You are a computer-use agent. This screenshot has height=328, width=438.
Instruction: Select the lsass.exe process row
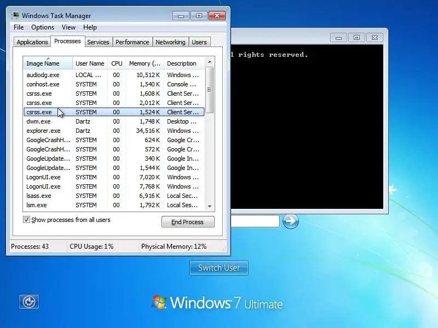tap(114, 196)
